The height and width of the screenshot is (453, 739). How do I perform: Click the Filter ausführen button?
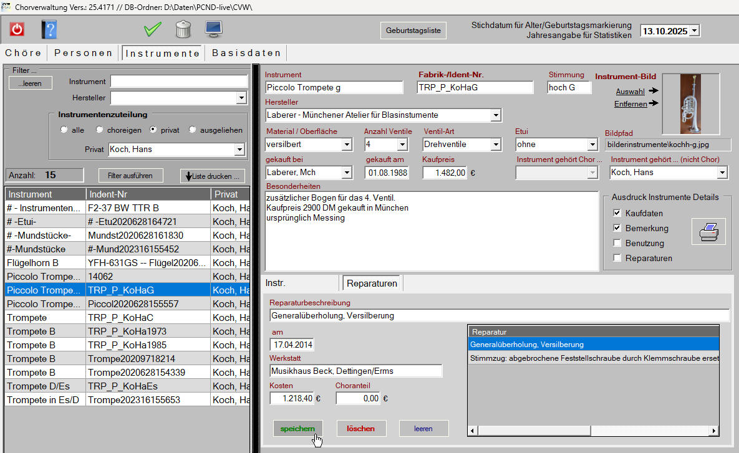coord(130,176)
